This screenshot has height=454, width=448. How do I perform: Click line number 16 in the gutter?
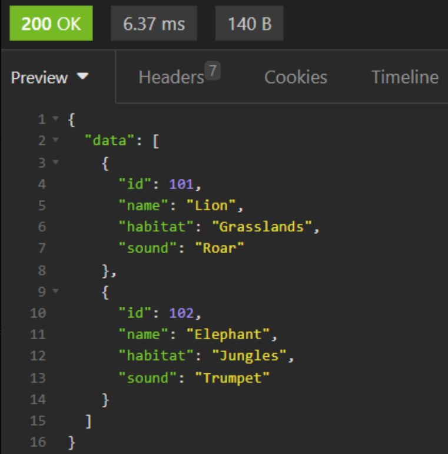(x=38, y=442)
